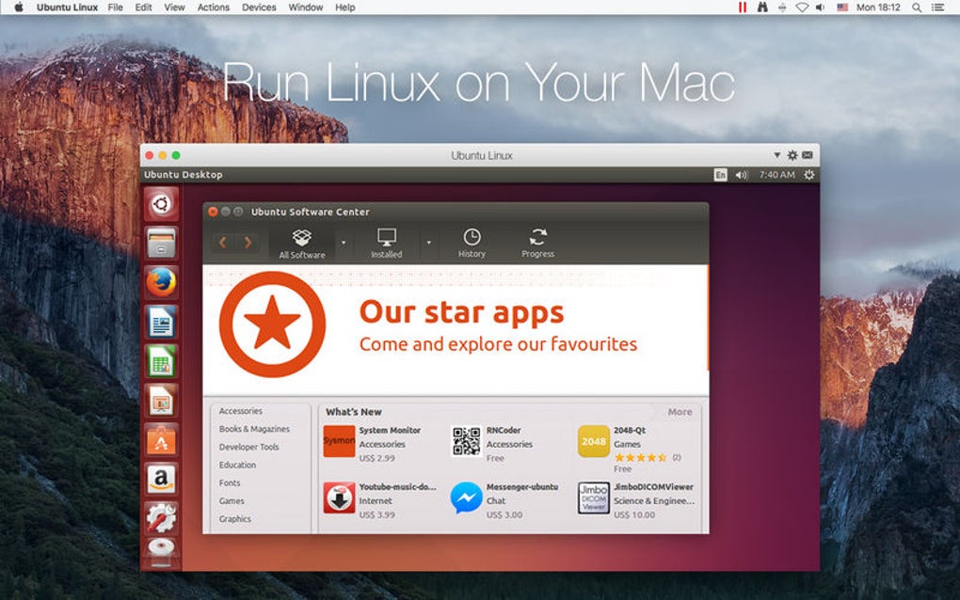Click the US flag input source icon
960x600 pixels.
tap(842, 8)
